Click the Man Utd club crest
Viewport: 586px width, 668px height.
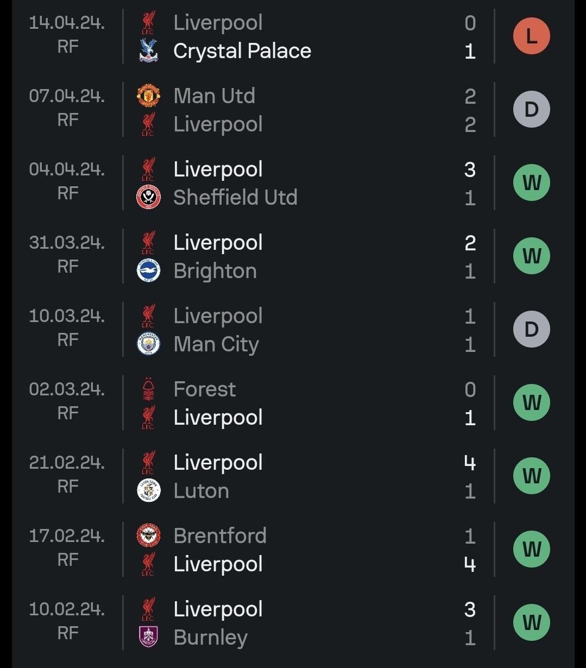point(148,96)
